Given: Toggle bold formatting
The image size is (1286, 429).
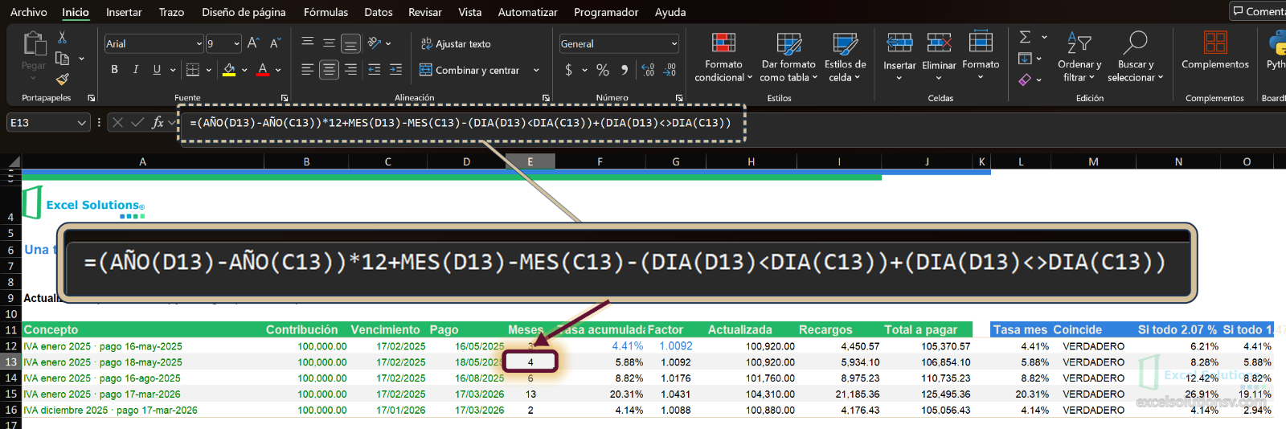Looking at the screenshot, I should (x=114, y=70).
